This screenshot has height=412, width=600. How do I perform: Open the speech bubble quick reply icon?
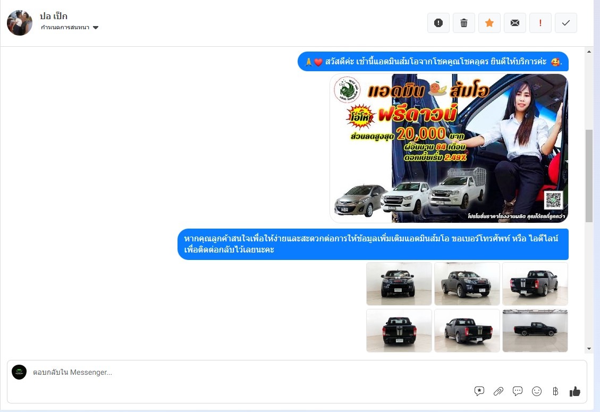click(x=518, y=391)
